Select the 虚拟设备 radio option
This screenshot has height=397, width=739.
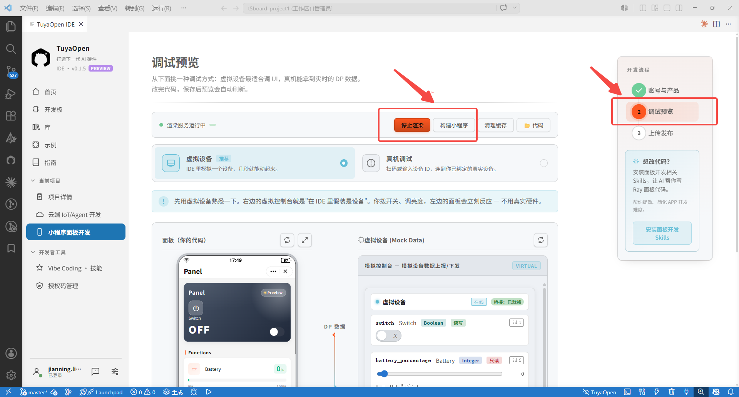344,163
